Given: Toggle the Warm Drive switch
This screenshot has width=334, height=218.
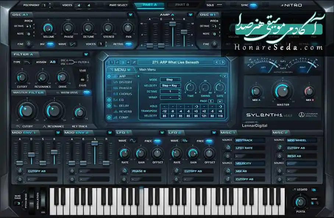Looking at the screenshot, I should coord(86,92).
